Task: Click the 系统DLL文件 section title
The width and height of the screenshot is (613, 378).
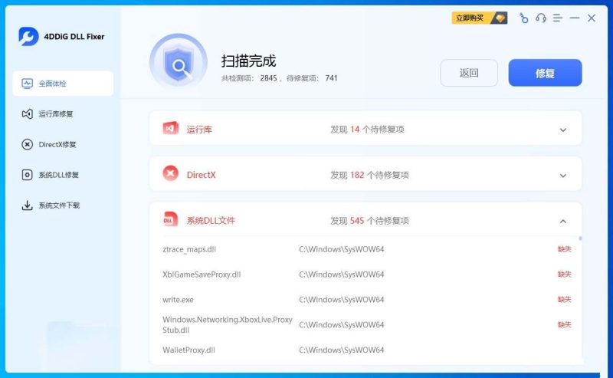Action: point(211,221)
